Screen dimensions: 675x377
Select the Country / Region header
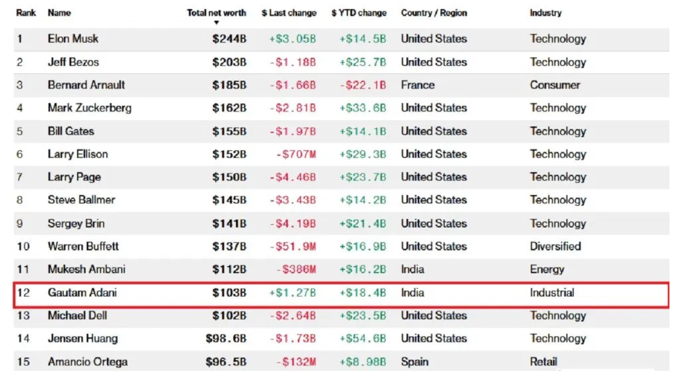tap(433, 13)
